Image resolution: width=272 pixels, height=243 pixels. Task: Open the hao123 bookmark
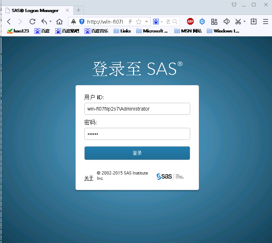point(18,31)
